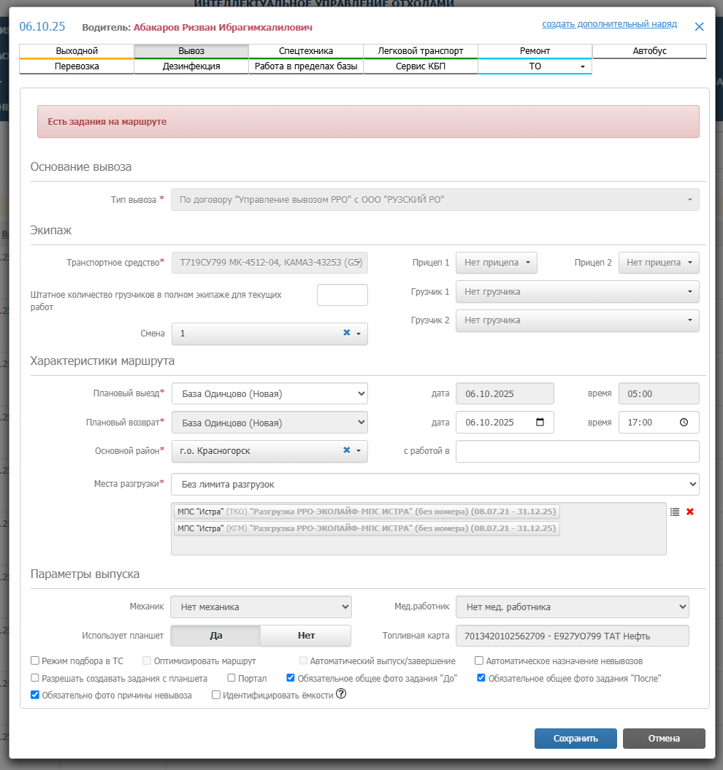The image size is (723, 770).
Task: Remove unloading places with the red X icon
Action: (x=690, y=512)
